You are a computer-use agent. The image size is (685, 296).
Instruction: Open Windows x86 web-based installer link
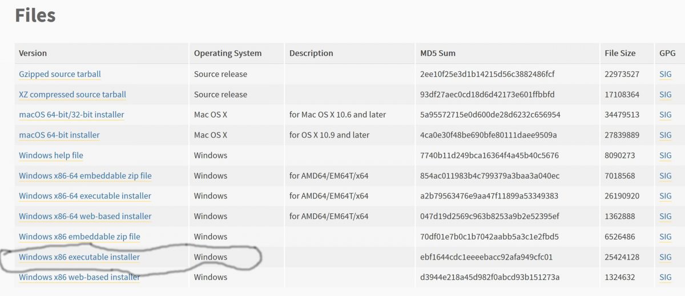click(79, 277)
